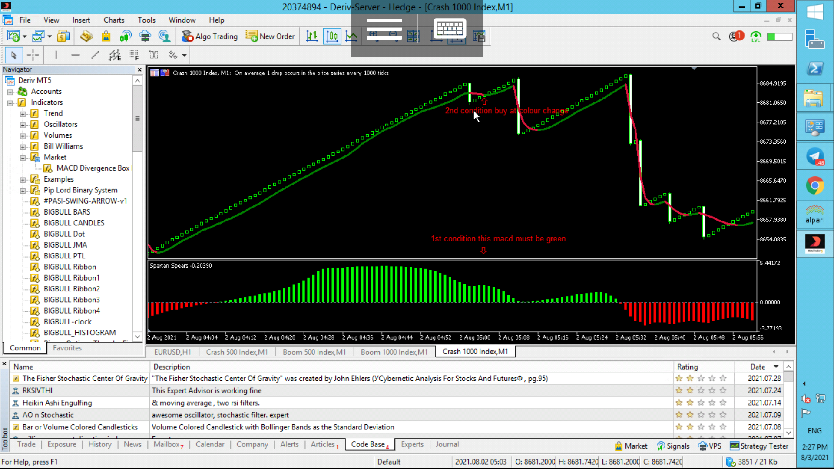Viewport: 834px width, 469px height.
Task: Expand the Accounts node in Navigator
Action: click(10, 92)
